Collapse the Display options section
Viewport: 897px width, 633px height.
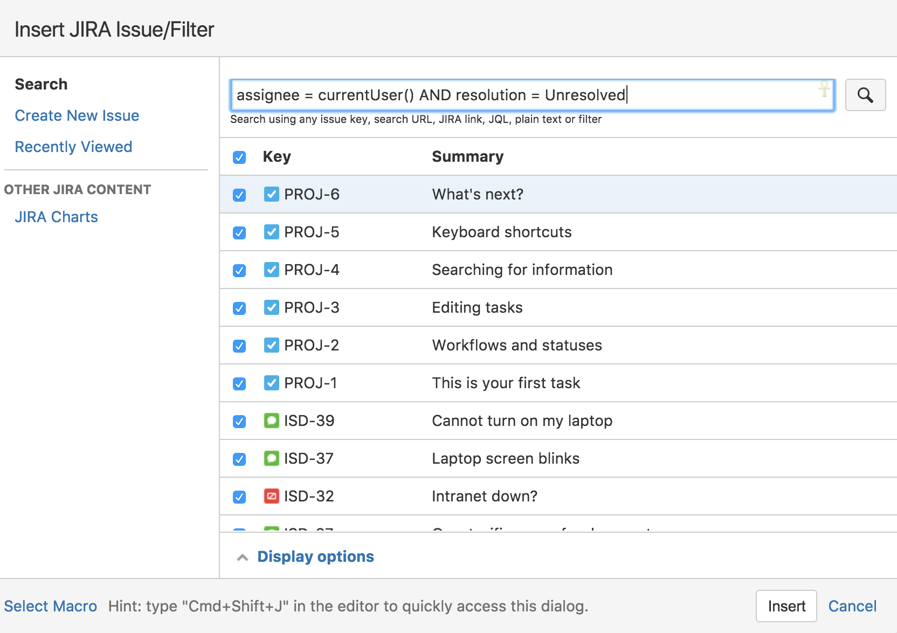[315, 556]
